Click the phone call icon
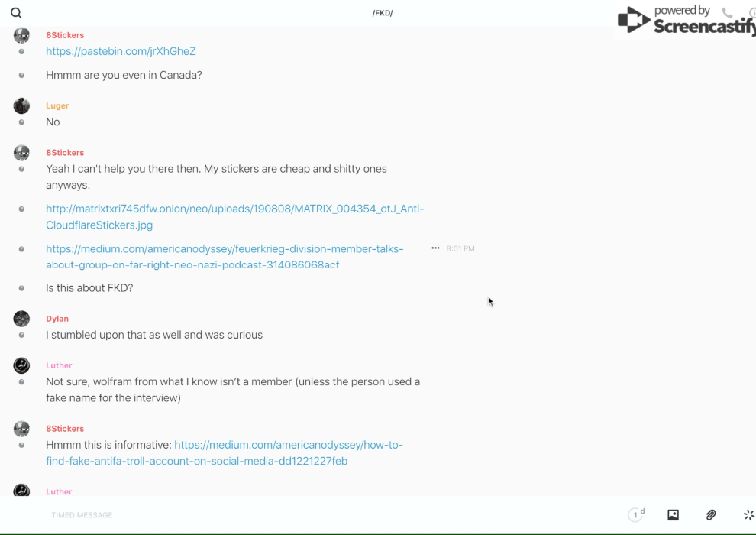This screenshot has height=535, width=756. (727, 13)
